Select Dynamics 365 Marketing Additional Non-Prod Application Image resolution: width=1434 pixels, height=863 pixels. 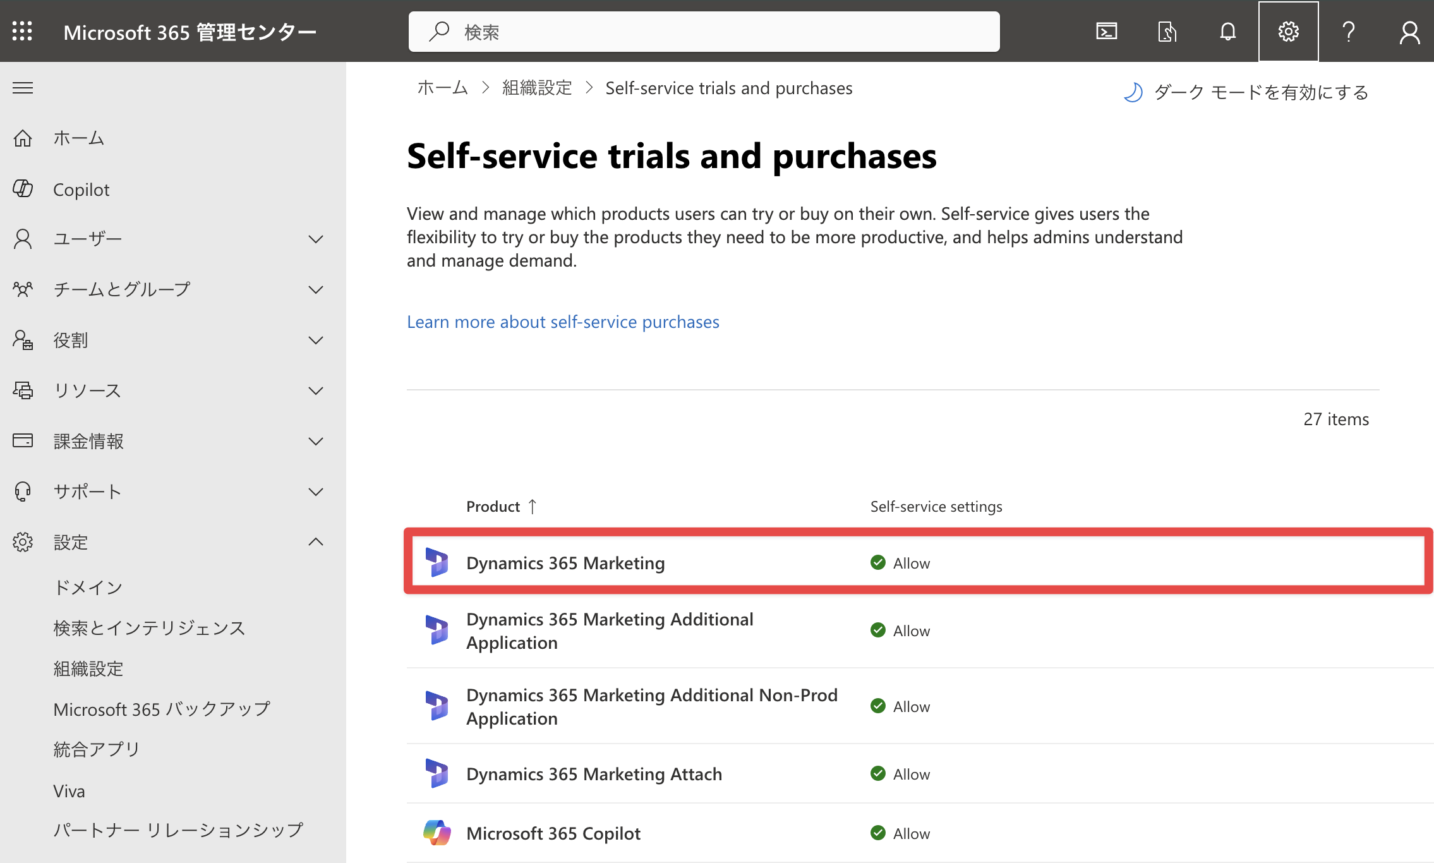click(652, 706)
